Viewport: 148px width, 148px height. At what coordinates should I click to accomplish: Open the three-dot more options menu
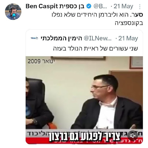pyautogui.click(x=140, y=7)
